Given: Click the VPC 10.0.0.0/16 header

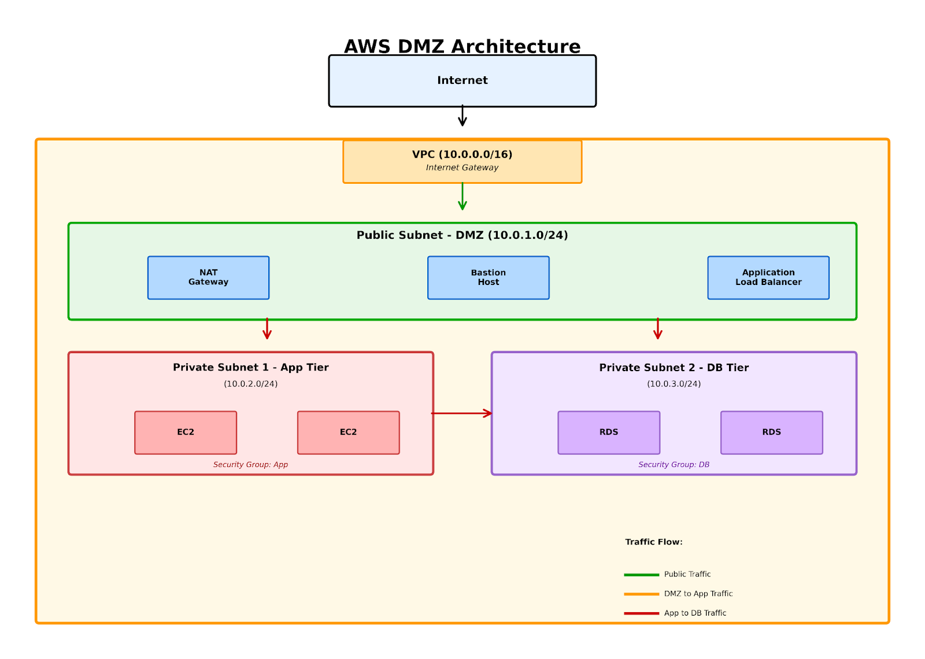Looking at the screenshot, I should point(461,154).
